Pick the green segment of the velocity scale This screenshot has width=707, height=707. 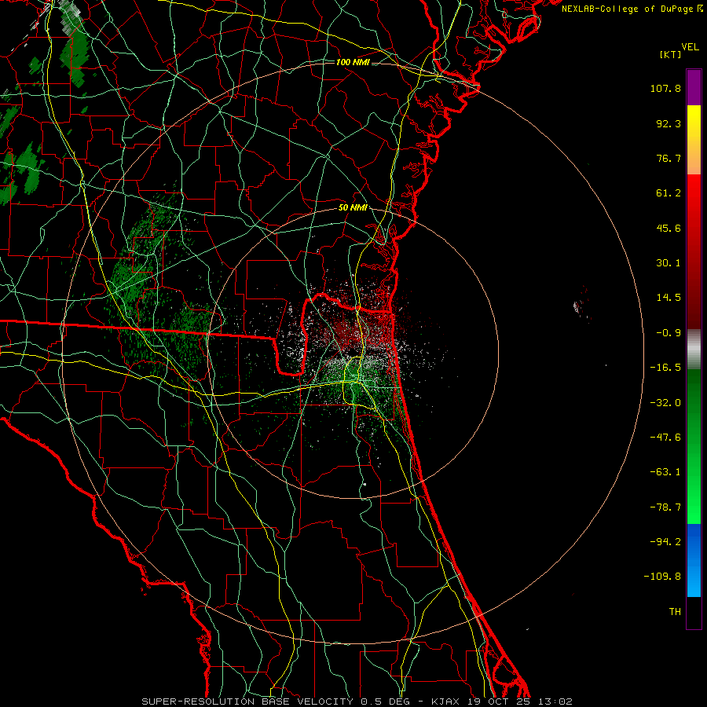coord(694,446)
